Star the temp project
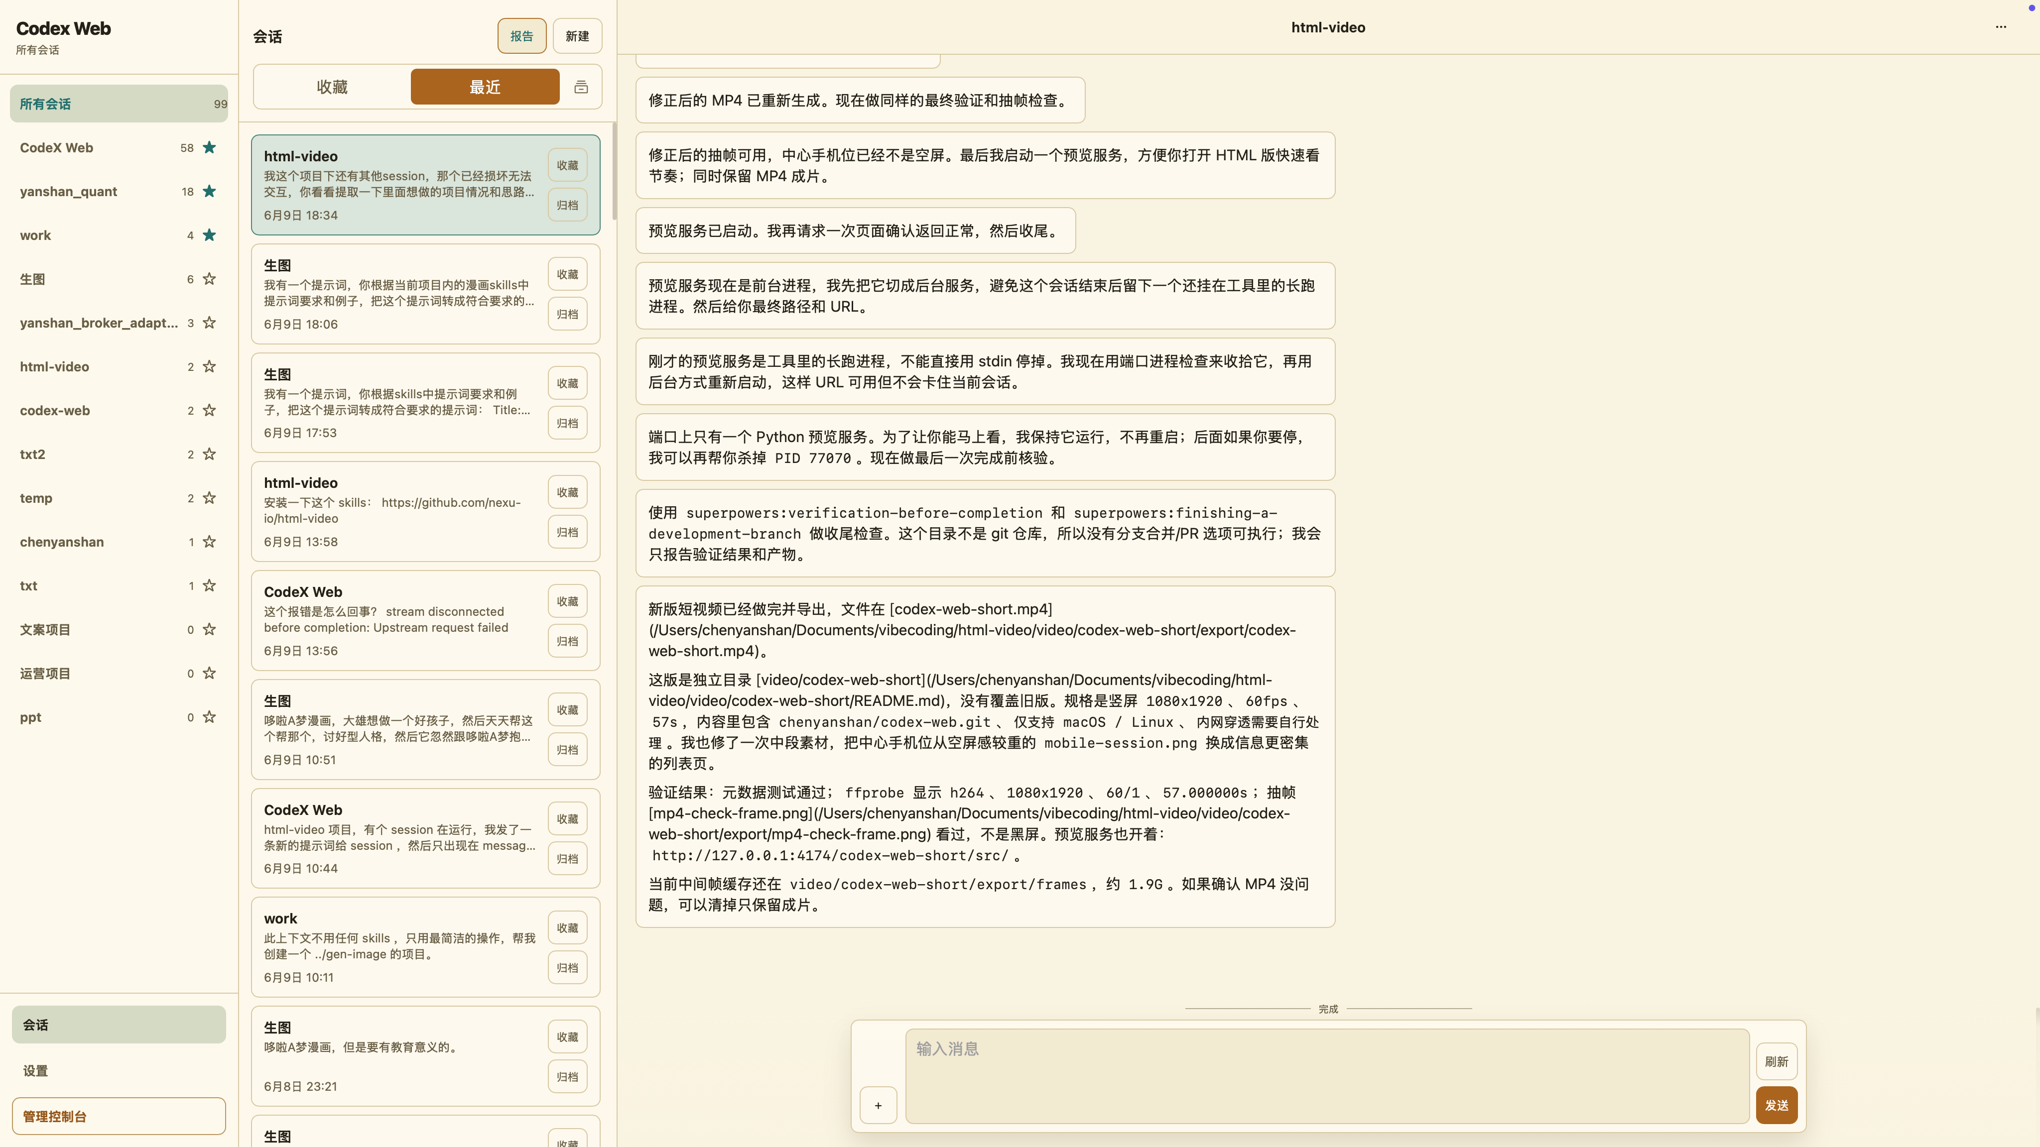Screen dimensions: 2040x1147 pyautogui.click(x=209, y=498)
